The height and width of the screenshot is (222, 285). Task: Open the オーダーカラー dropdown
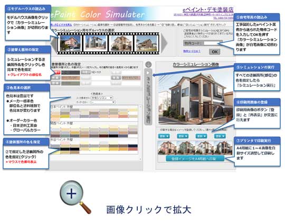pyautogui.click(x=103, y=102)
